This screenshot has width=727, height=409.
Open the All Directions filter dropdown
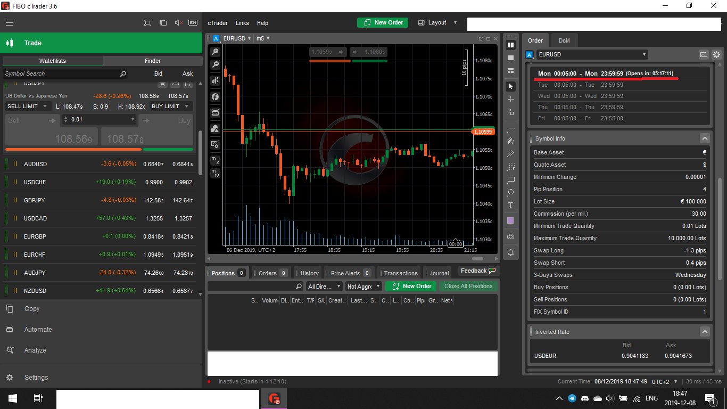pos(324,287)
